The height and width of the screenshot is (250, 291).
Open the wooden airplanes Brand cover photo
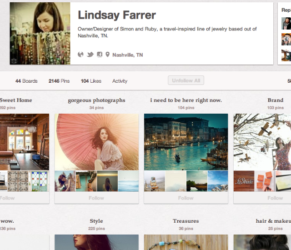click(x=262, y=142)
